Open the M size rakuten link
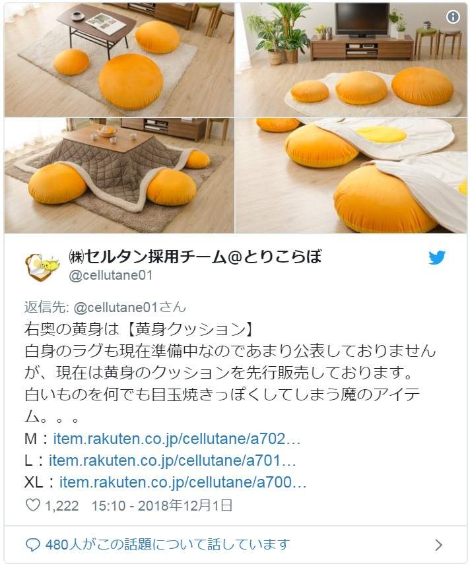470x568 pixels. (x=176, y=439)
